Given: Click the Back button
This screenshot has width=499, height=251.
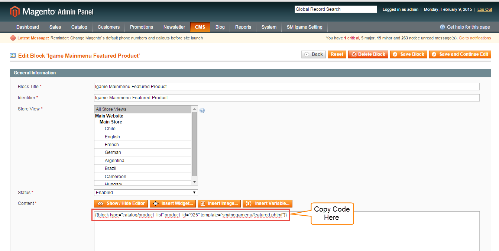Looking at the screenshot, I should coord(314,54).
